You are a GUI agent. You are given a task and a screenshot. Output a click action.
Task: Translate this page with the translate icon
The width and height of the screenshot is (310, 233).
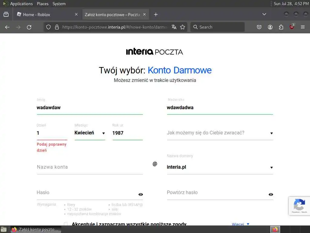pos(174,27)
